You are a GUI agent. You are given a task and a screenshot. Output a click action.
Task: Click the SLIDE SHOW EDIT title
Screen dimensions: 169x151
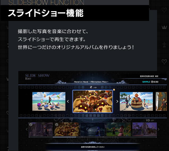(37, 77)
